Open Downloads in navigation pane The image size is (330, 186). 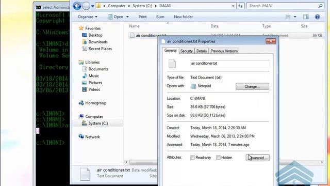98,42
